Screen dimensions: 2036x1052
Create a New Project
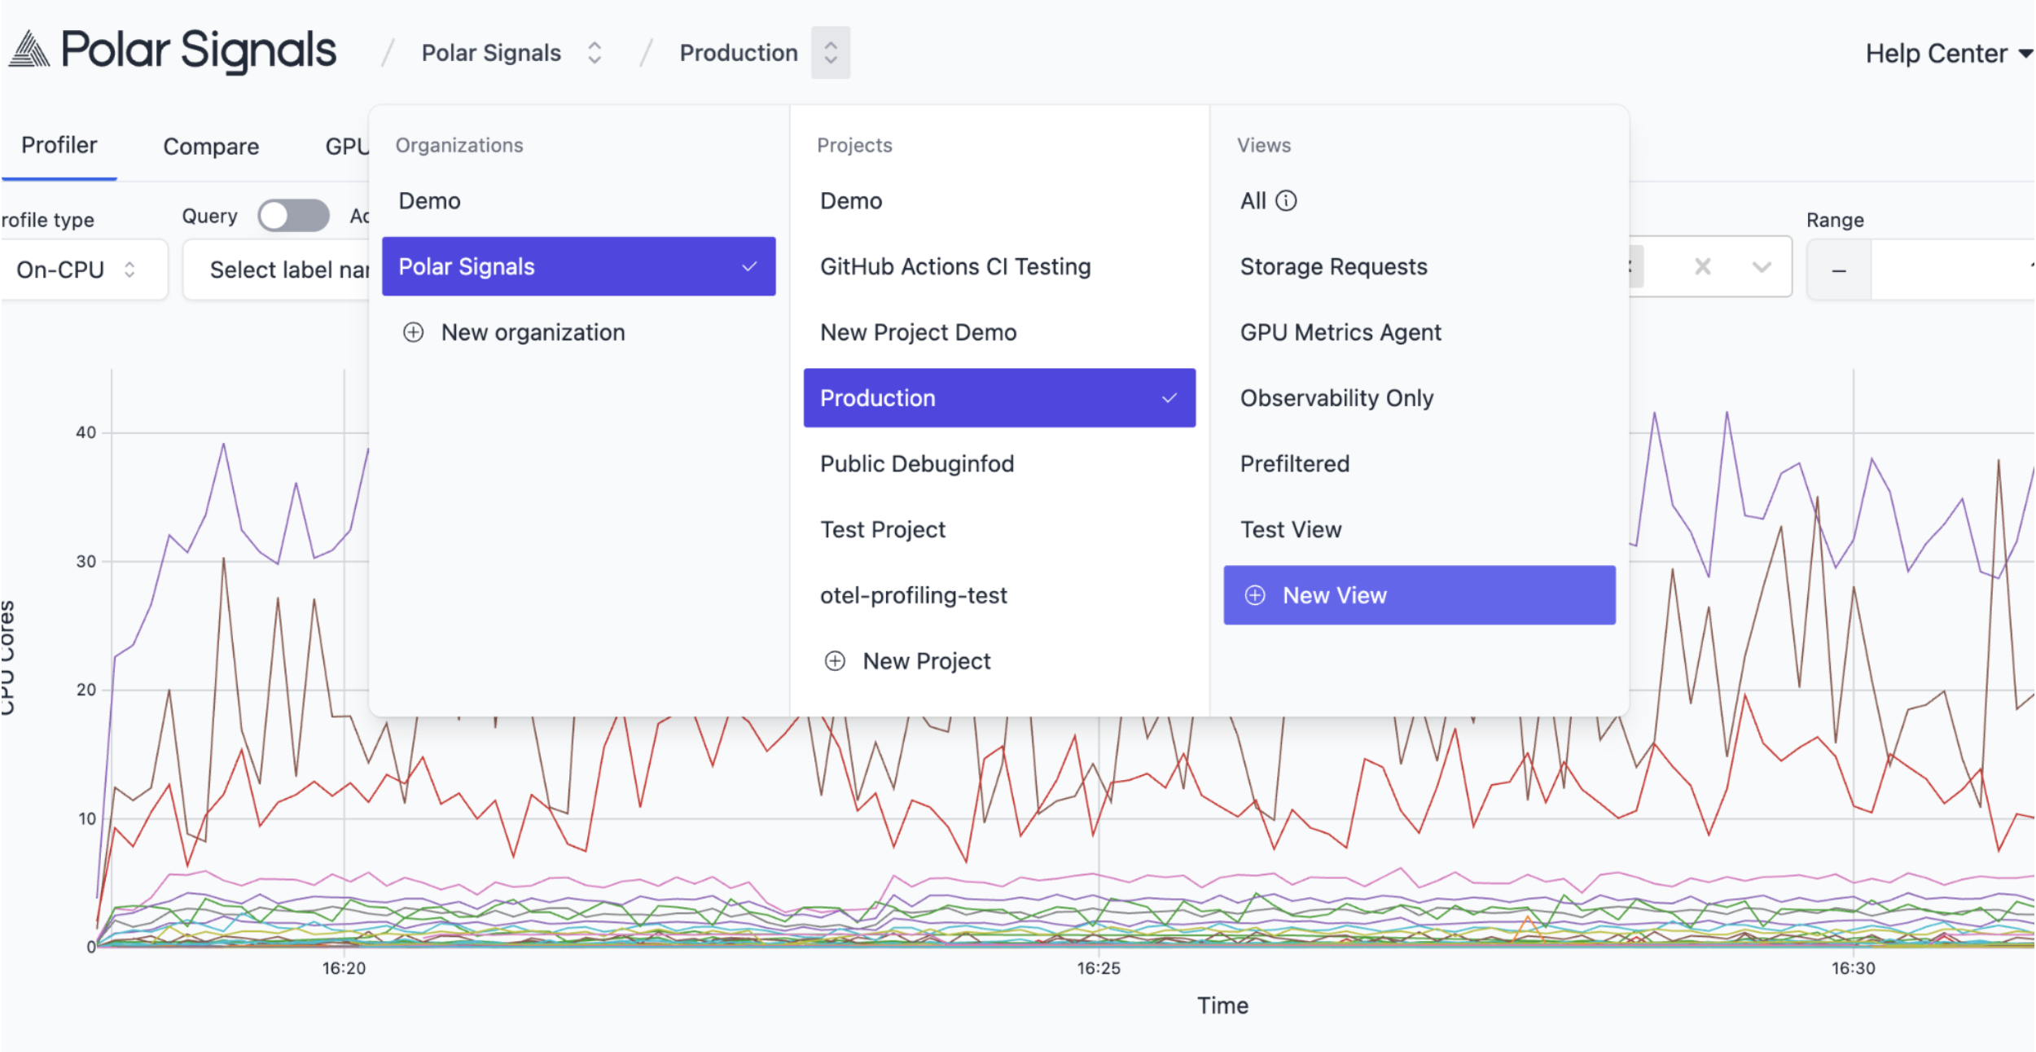[x=999, y=661]
